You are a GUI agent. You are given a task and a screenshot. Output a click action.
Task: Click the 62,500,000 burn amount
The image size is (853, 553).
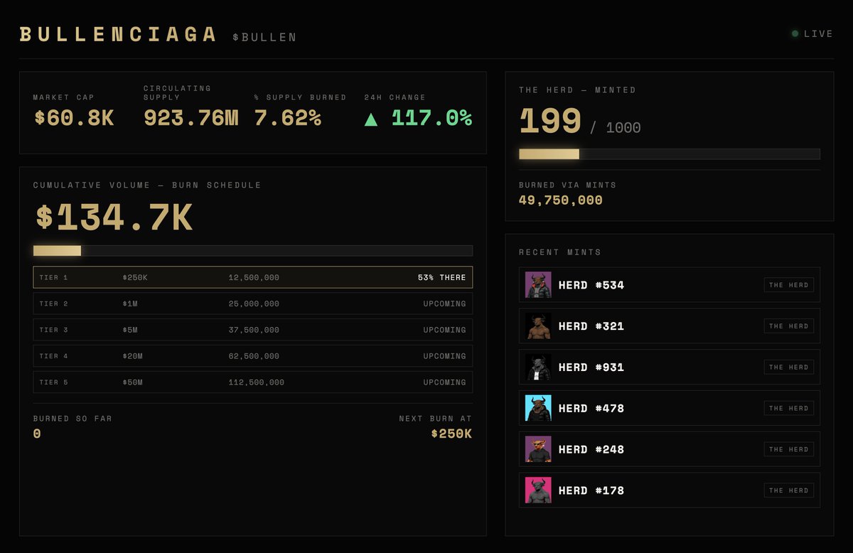(x=254, y=356)
